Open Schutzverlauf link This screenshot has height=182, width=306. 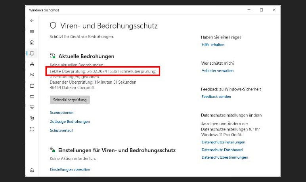tap(61, 130)
